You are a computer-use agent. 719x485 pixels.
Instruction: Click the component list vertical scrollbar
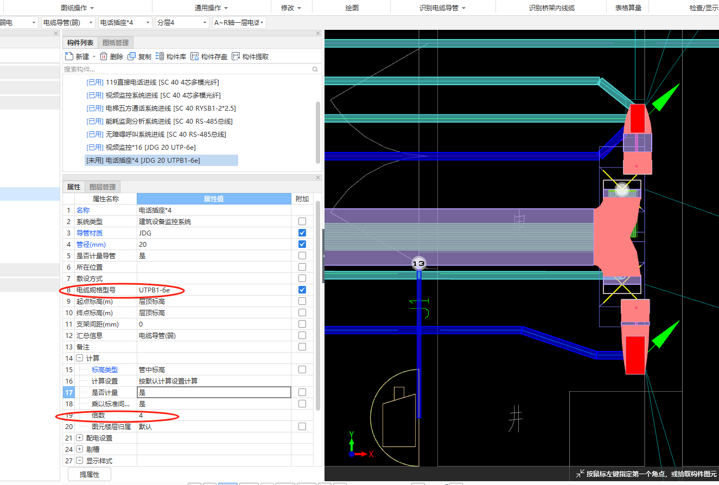click(318, 132)
